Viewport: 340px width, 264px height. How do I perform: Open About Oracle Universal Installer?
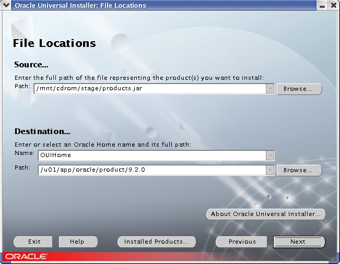pyautogui.click(x=265, y=214)
